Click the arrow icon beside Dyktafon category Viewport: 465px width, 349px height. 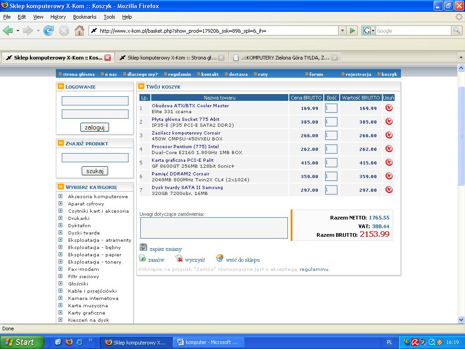(60, 225)
